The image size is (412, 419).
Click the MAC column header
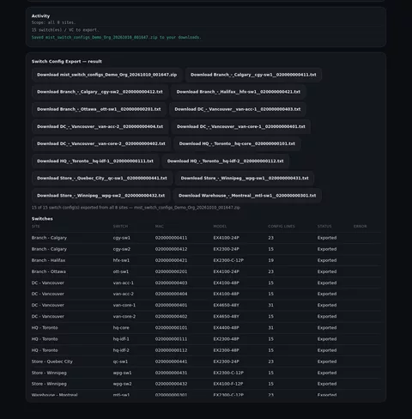click(160, 227)
